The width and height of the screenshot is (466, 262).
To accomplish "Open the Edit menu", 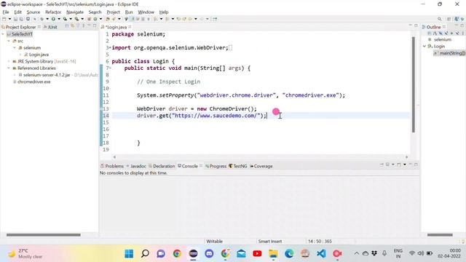I will coord(17,12).
